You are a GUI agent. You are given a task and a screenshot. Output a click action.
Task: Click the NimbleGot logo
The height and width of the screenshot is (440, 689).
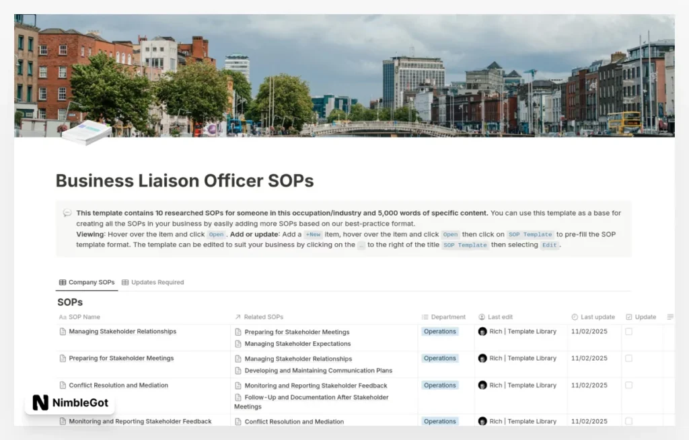pyautogui.click(x=69, y=402)
